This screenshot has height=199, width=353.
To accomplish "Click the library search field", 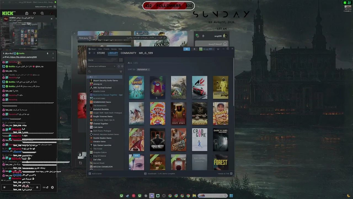I will tap(103, 72).
